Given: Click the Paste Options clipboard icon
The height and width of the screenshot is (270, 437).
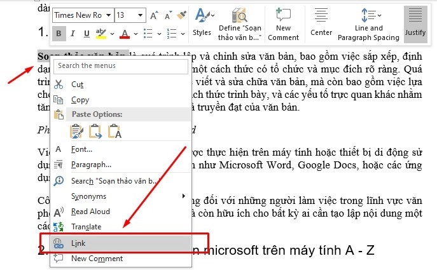Looking at the screenshot, I should coord(59,114).
